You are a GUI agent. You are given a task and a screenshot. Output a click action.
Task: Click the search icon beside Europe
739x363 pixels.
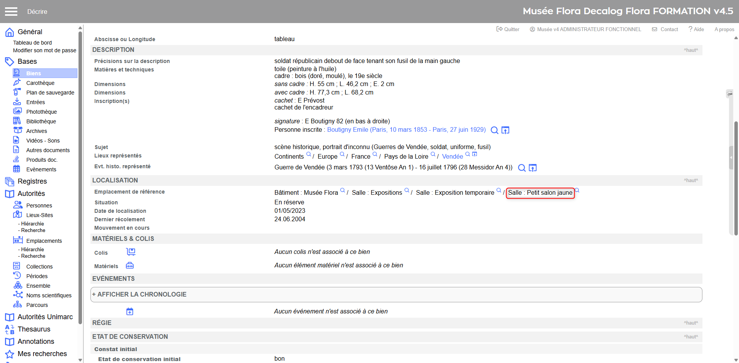(x=342, y=154)
